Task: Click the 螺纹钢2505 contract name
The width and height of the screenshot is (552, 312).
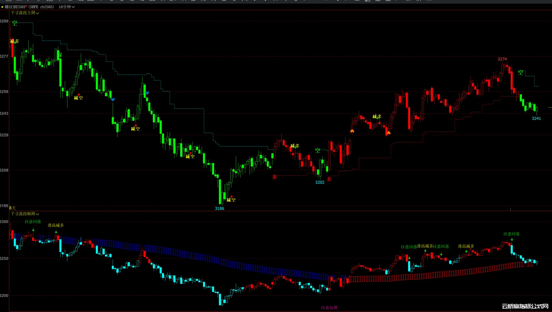Action: (x=15, y=7)
